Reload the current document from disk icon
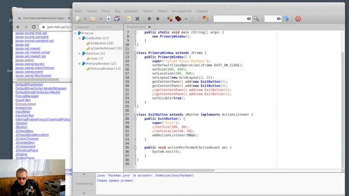The image size is (349, 196). pyautogui.click(x=129, y=19)
